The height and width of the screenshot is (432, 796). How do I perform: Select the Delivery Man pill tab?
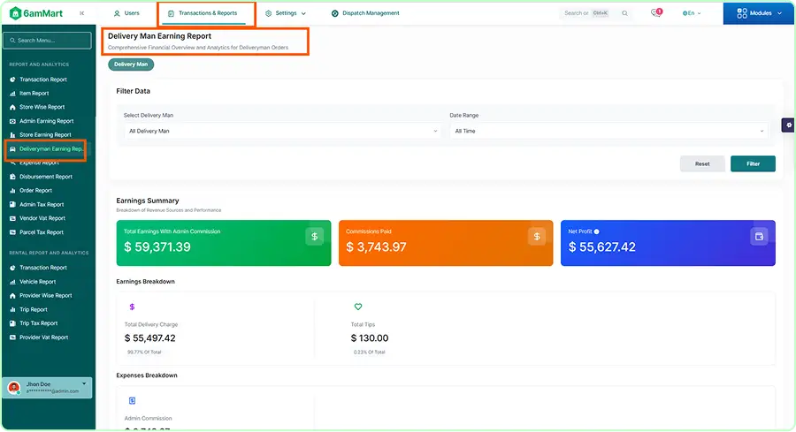pyautogui.click(x=131, y=64)
